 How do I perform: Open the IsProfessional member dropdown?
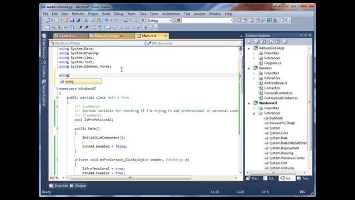point(241,43)
